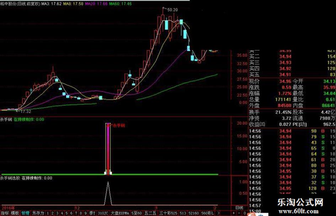Open the 指标 indicator tab
This screenshot has width=336, height=216.
(x=5, y=213)
